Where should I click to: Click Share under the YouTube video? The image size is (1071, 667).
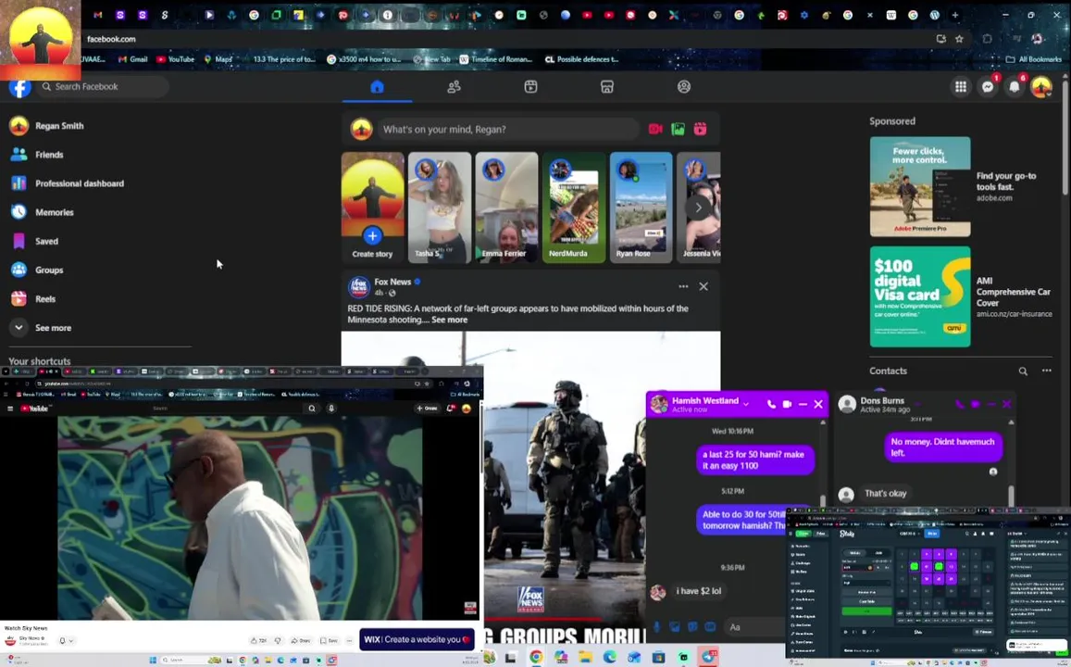(x=301, y=640)
